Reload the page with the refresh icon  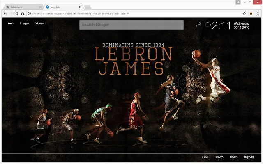(17, 14)
